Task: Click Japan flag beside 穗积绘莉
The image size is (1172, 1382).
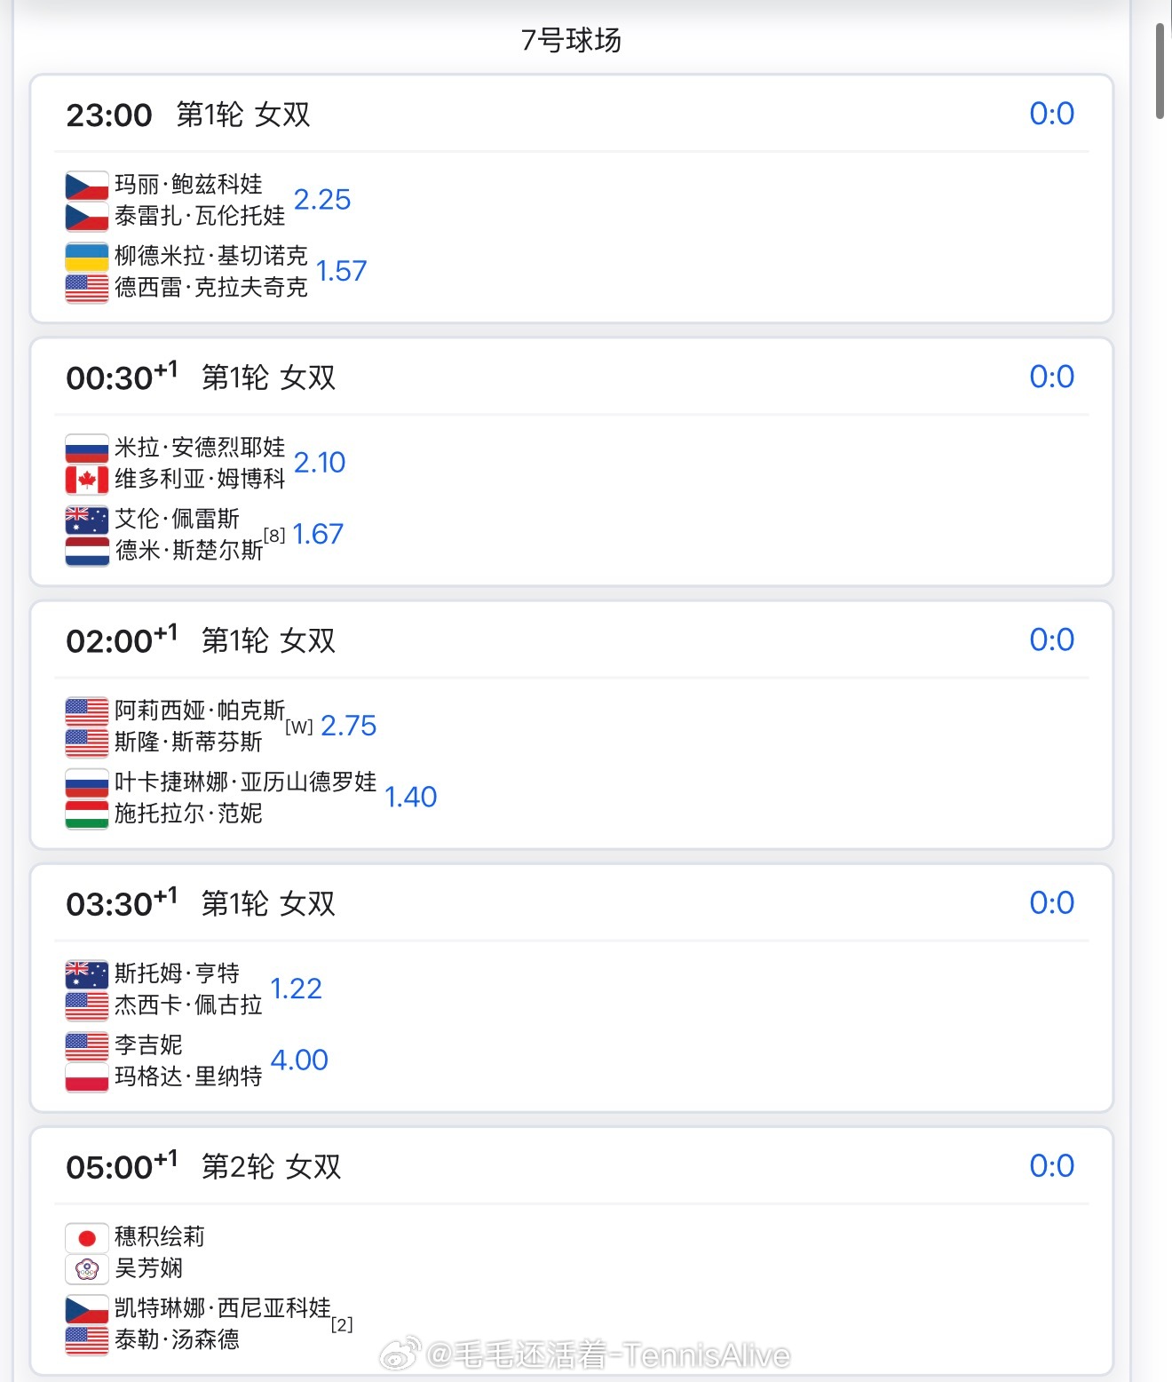Action: click(86, 1237)
